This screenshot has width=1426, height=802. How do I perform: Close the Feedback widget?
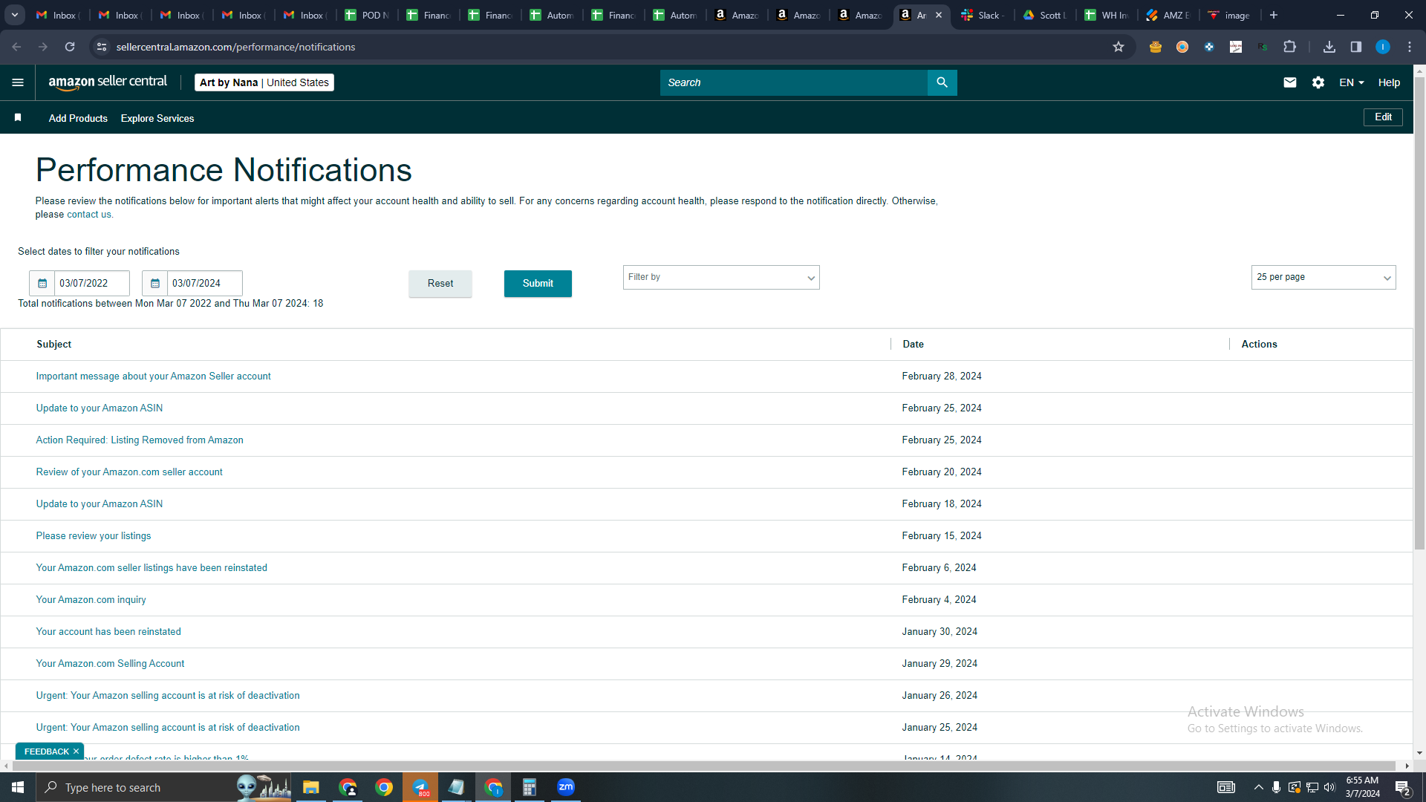[76, 752]
